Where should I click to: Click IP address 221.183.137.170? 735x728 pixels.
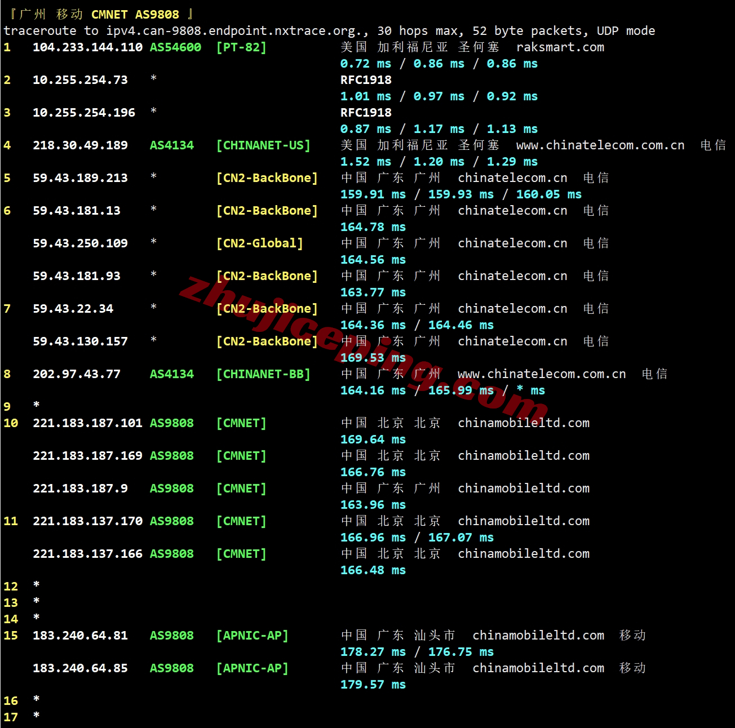click(87, 521)
